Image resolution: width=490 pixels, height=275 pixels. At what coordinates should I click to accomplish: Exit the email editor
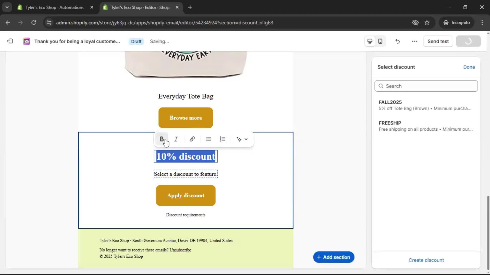click(x=10, y=41)
